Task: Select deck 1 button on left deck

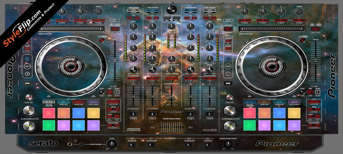Action: pos(27,59)
